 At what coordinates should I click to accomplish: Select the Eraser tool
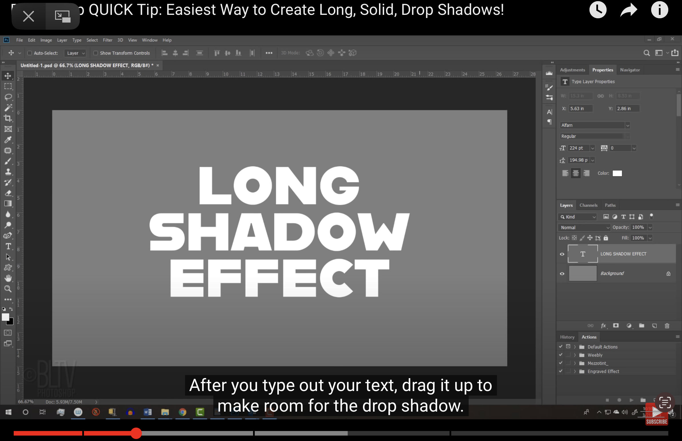click(x=7, y=193)
